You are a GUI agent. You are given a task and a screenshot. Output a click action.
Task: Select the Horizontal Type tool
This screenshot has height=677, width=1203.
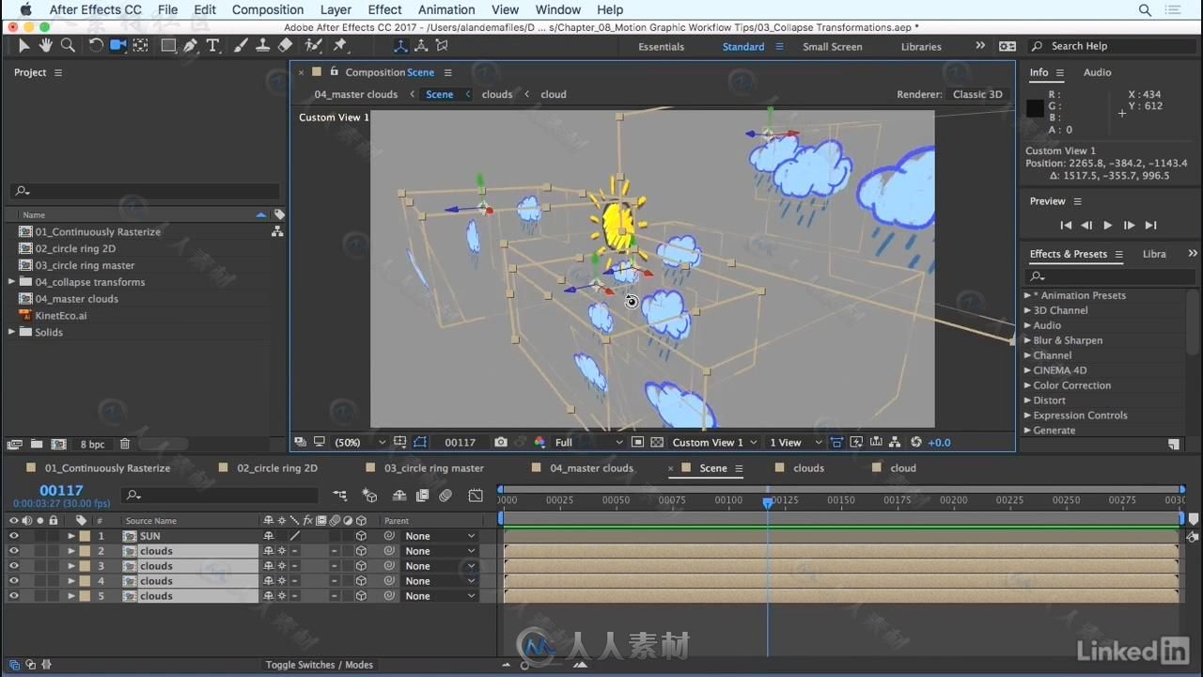[x=212, y=45]
